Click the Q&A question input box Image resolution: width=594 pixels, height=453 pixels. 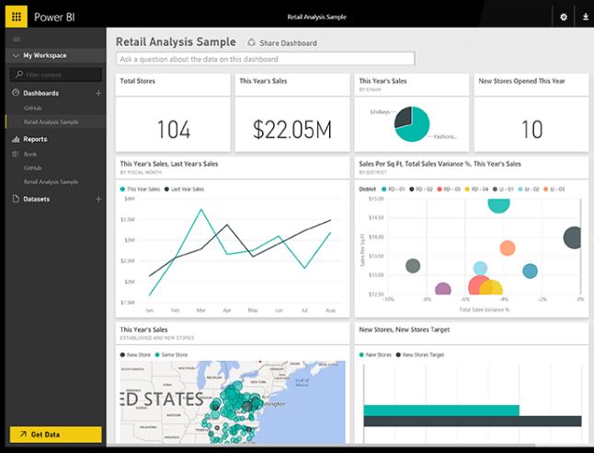(x=265, y=59)
